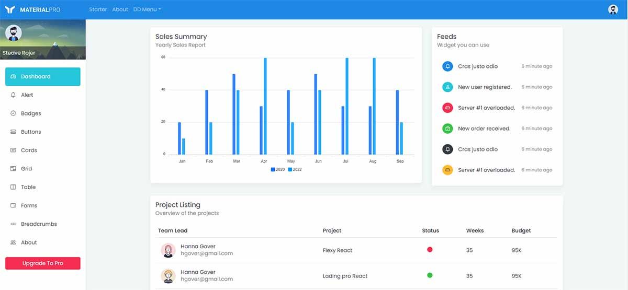Select Dashboard in the sidebar

(x=43, y=77)
